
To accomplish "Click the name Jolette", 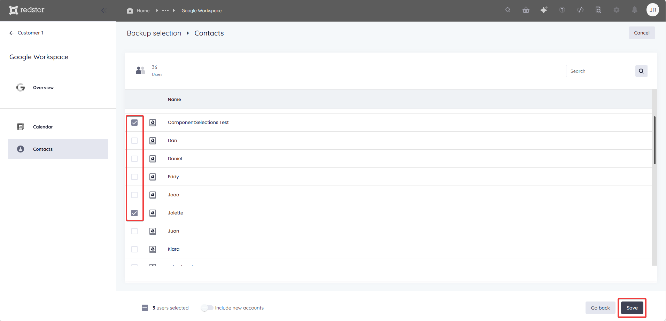I will 175,213.
